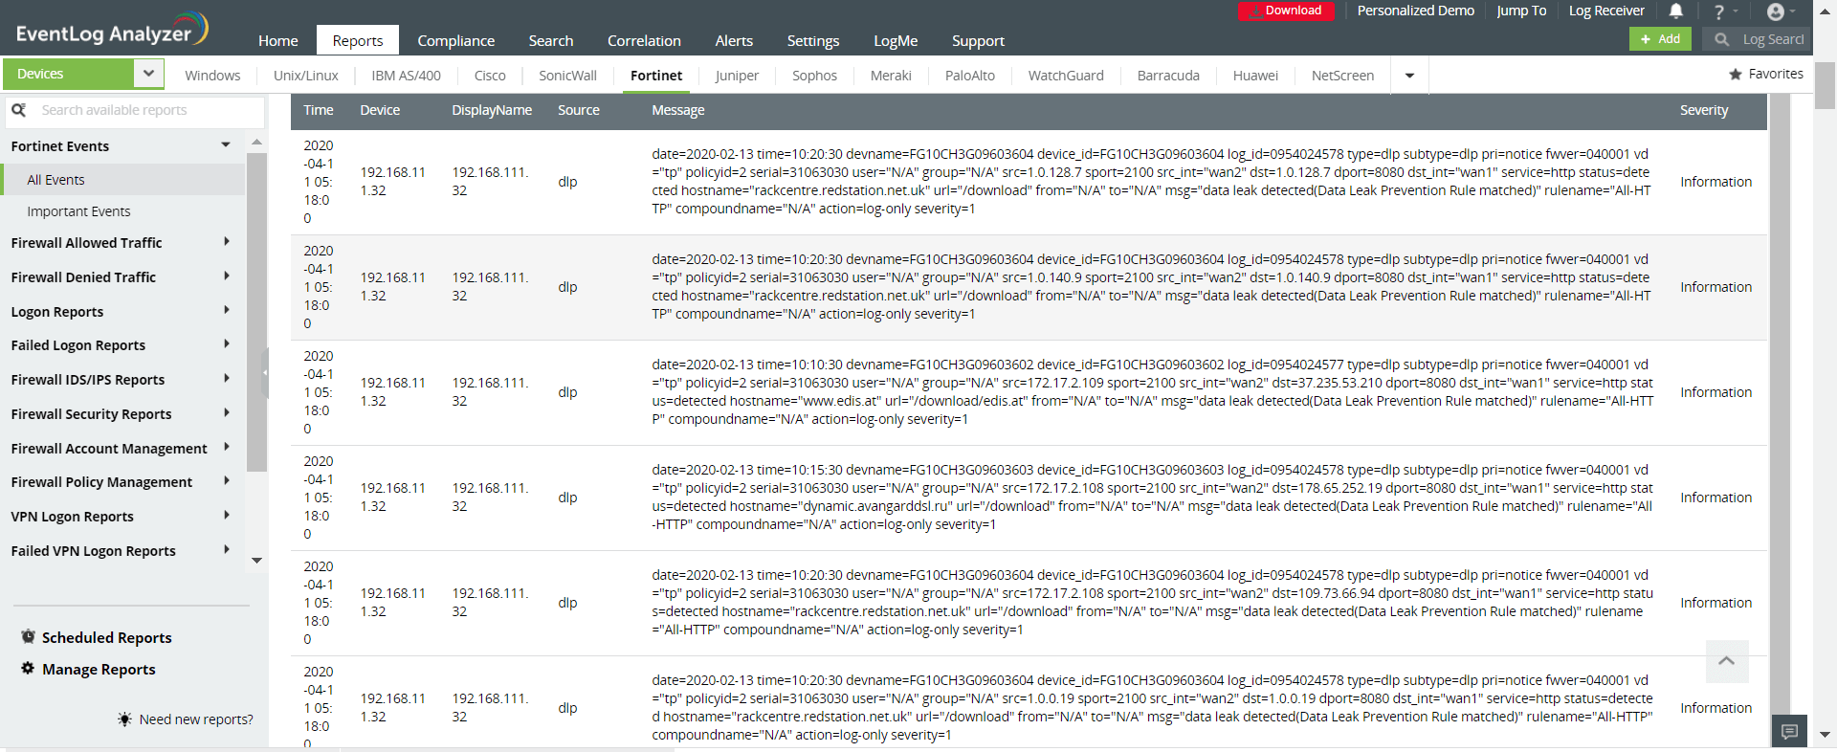Click the EventLog Analyzer logo
The image size is (1837, 752).
tap(111, 30)
